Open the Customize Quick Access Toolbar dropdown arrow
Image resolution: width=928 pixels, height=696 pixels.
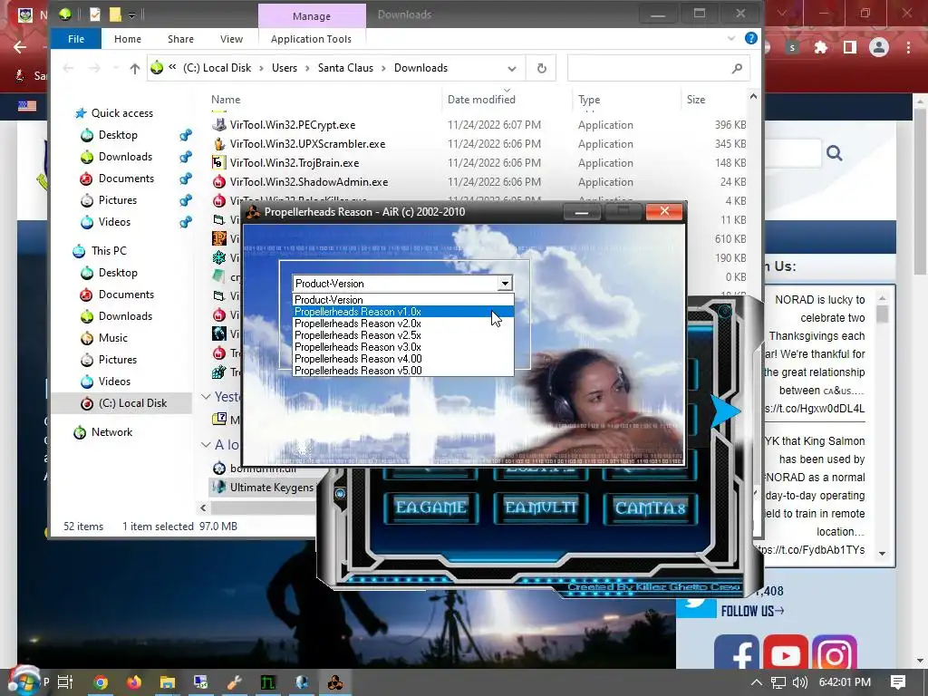point(132,14)
